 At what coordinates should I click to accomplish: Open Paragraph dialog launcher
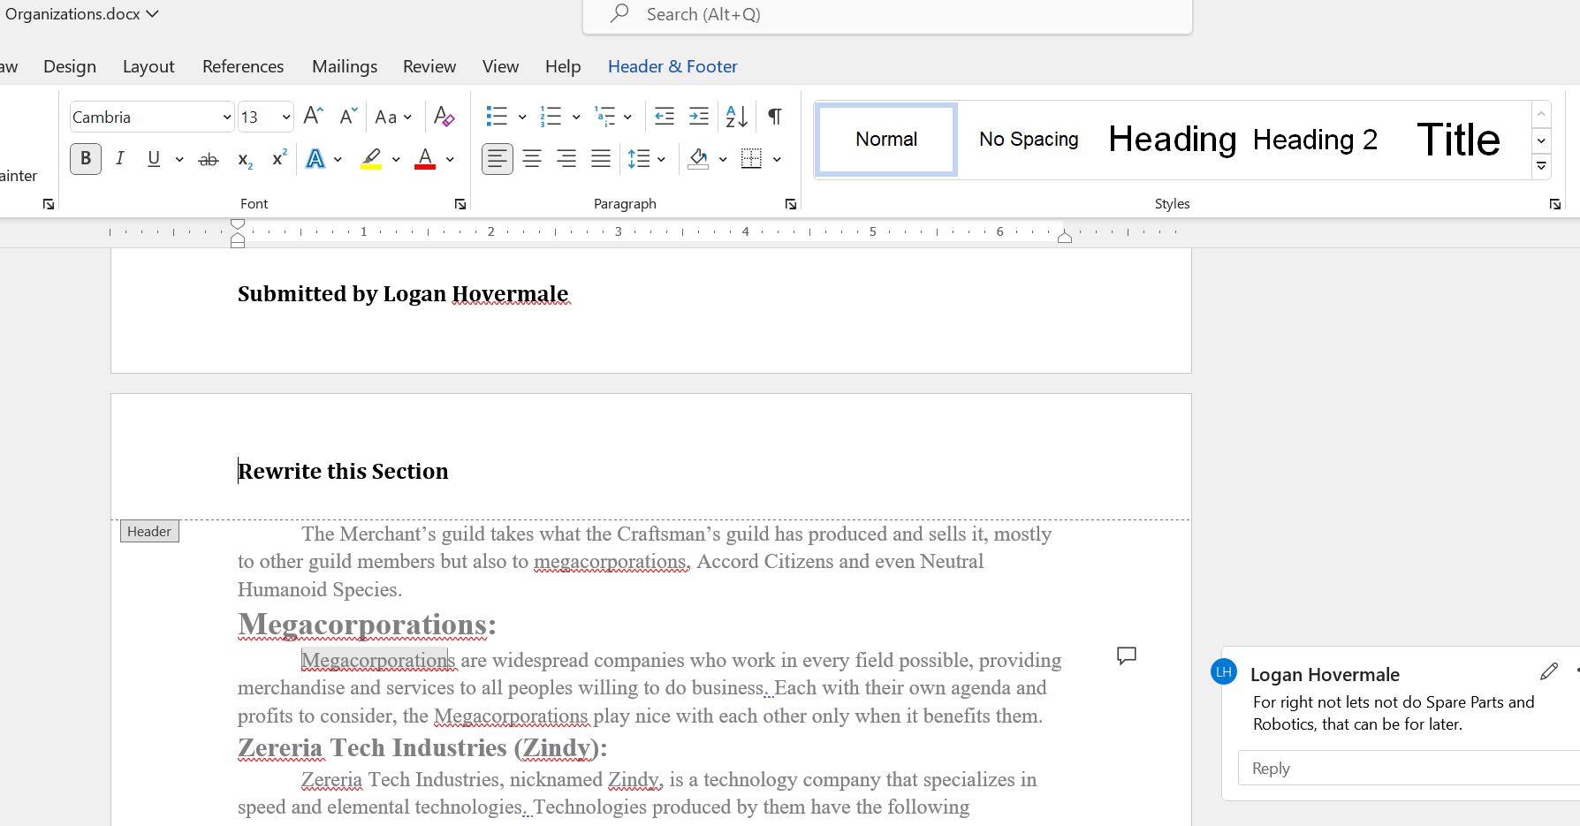point(791,204)
